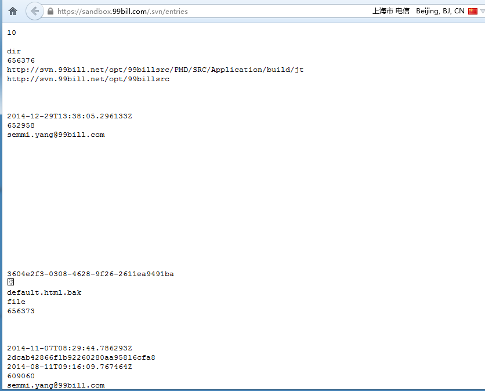Click the revision number "609060"
The width and height of the screenshot is (485, 391).
click(21, 376)
